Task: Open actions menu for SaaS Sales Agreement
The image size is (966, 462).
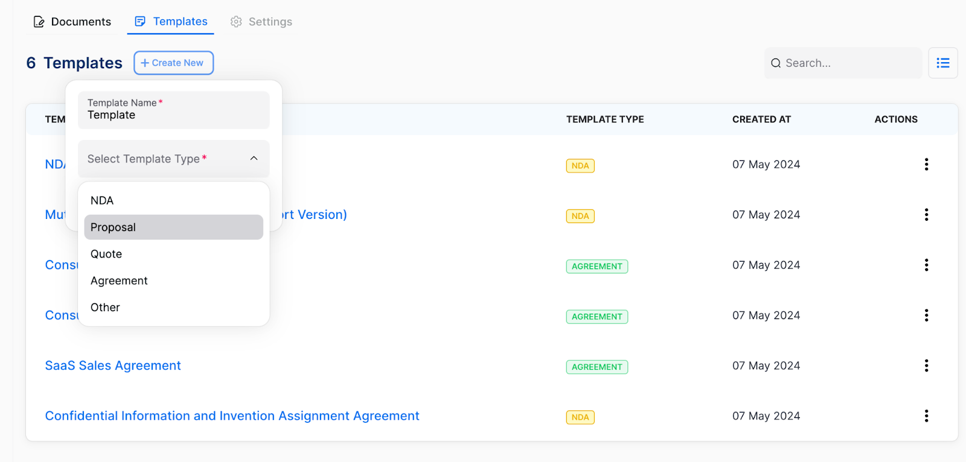Action: coord(926,365)
